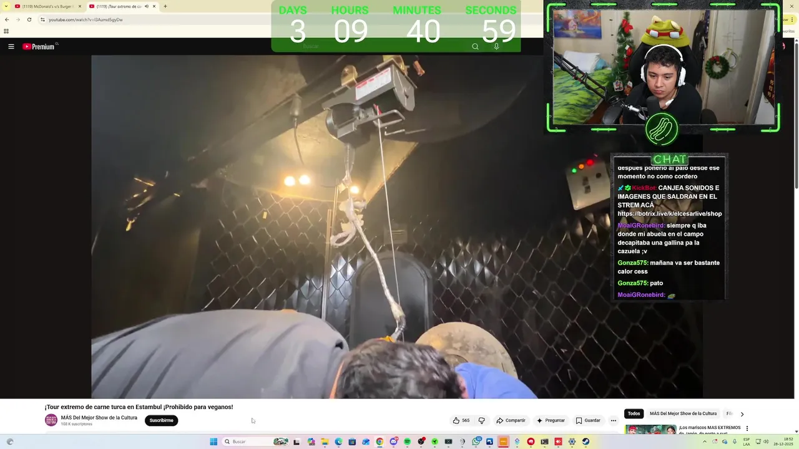Mute the tab via speaker icon
This screenshot has height=449, width=799.
coord(147,6)
